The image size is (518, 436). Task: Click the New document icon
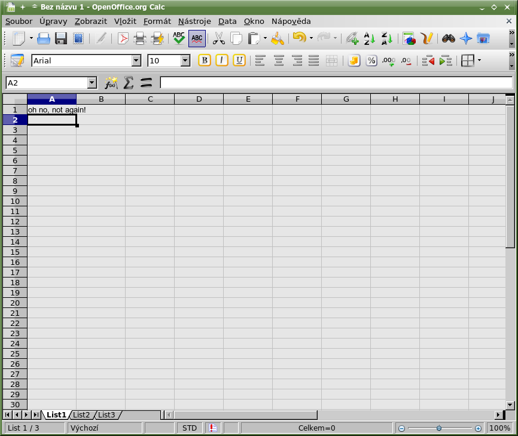tap(19, 39)
